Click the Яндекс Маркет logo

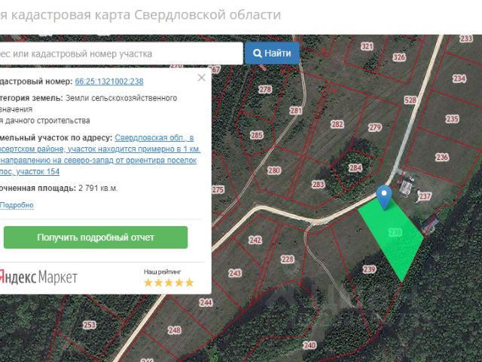[x=38, y=278]
